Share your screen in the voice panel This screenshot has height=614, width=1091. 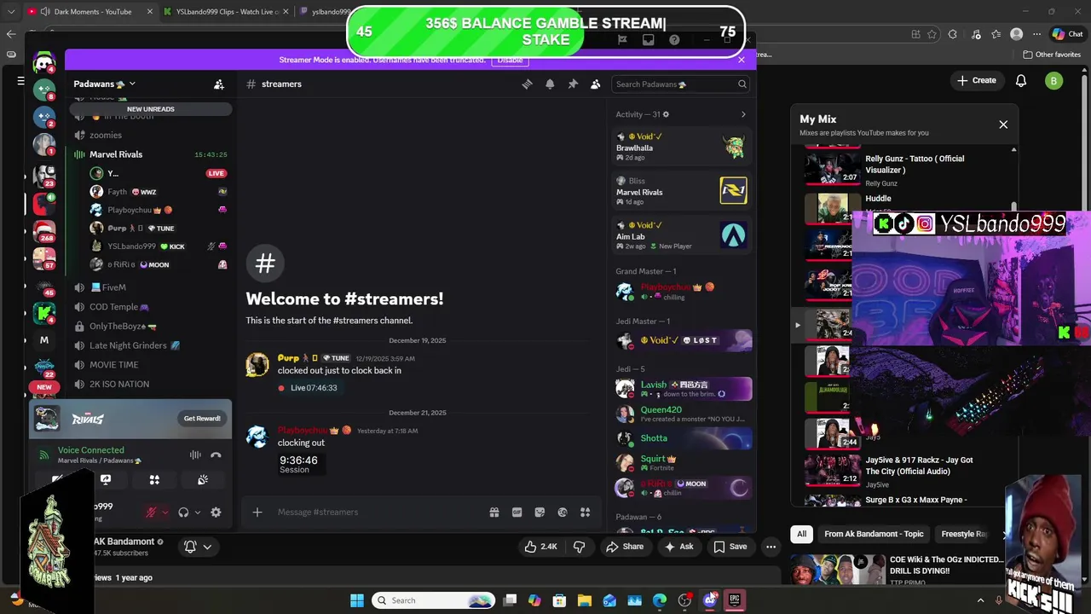pos(106,479)
